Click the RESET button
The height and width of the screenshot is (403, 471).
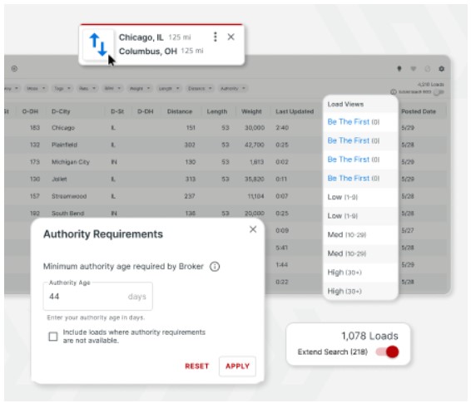(196, 366)
